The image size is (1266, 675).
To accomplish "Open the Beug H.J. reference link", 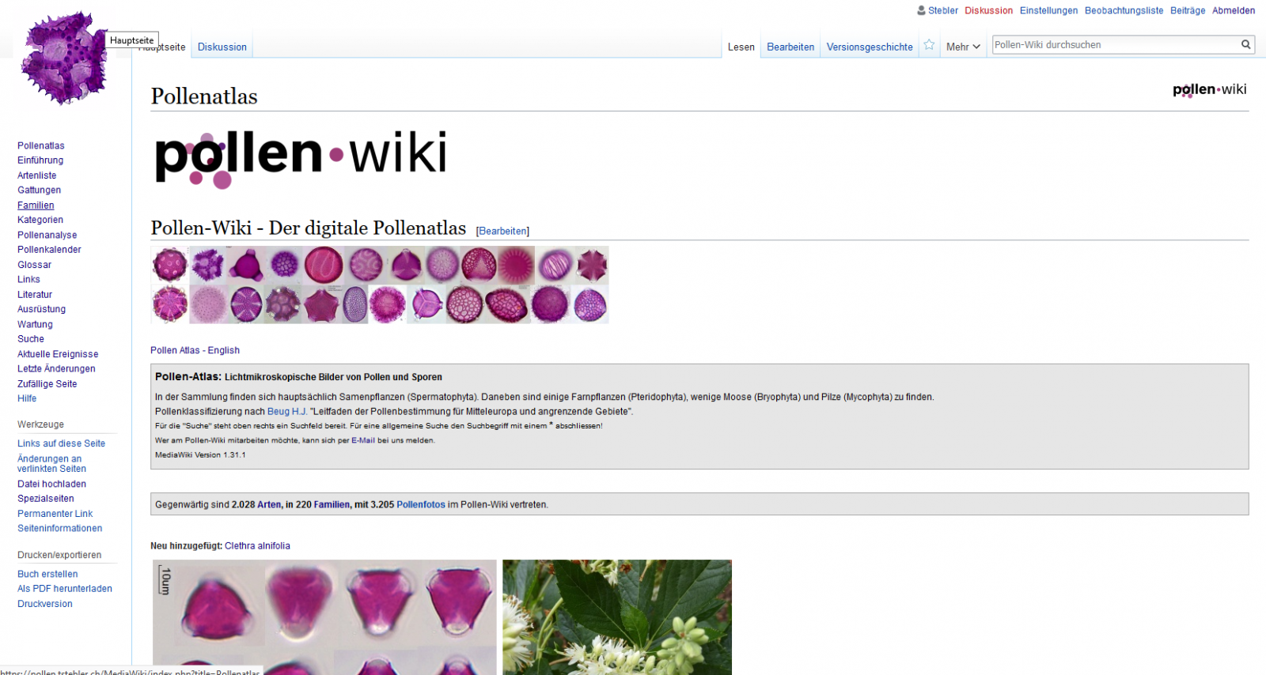I will (x=287, y=411).
